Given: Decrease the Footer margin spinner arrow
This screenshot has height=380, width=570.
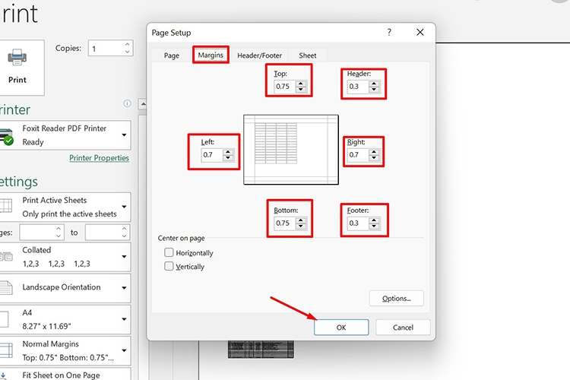Looking at the screenshot, I should (375, 227).
